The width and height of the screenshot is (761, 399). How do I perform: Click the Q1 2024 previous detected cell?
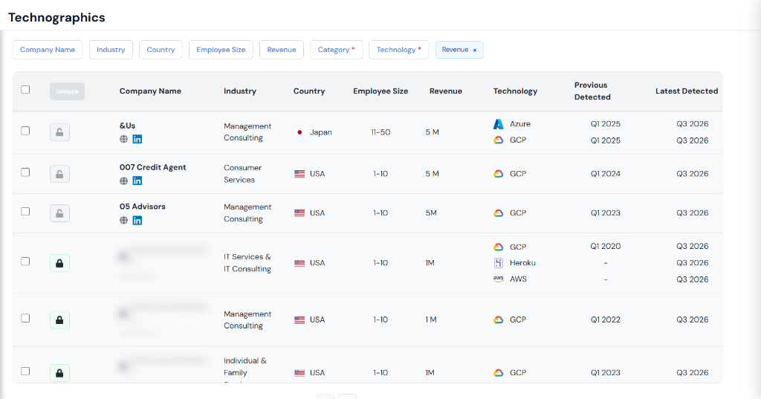(605, 174)
